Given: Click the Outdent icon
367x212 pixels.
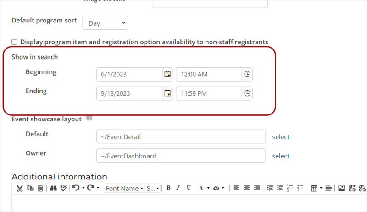Looking at the screenshot, I should pos(280,188).
